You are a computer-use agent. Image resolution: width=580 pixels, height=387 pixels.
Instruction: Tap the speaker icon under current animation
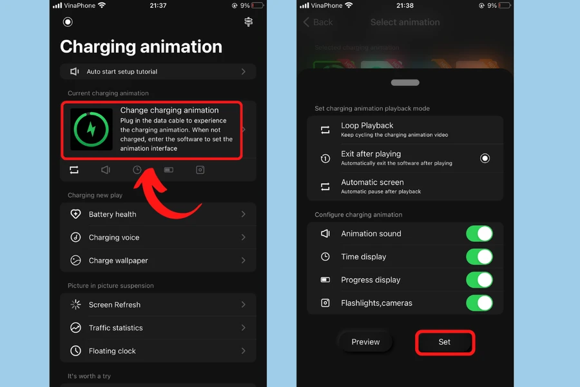click(x=106, y=170)
